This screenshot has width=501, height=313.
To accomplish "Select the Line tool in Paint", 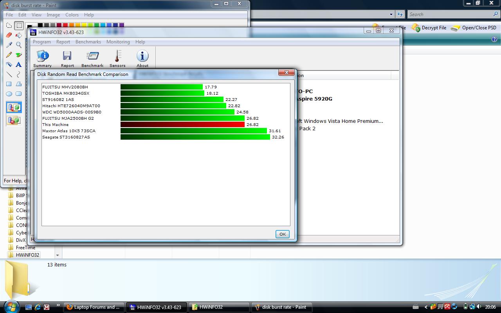I will pos(9,74).
